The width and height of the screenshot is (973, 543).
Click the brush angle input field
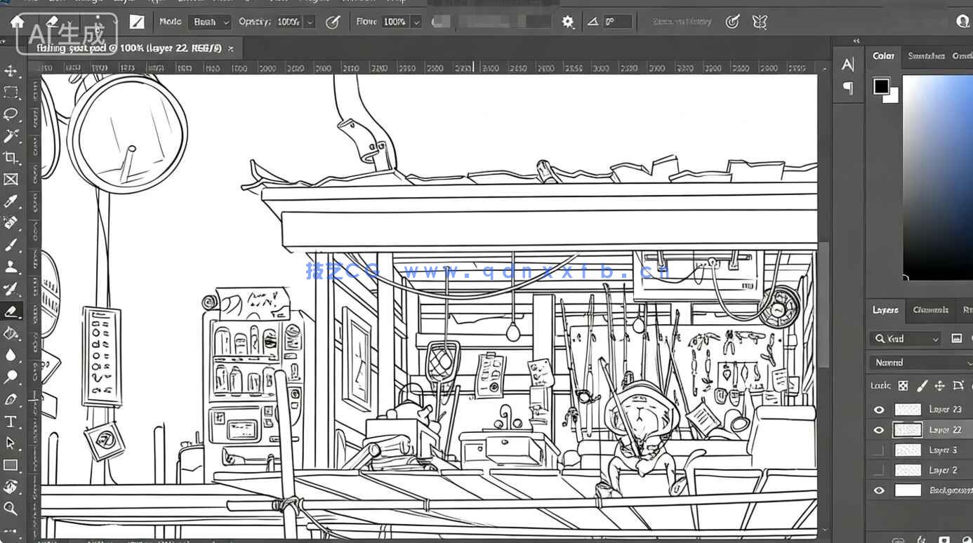(x=616, y=22)
